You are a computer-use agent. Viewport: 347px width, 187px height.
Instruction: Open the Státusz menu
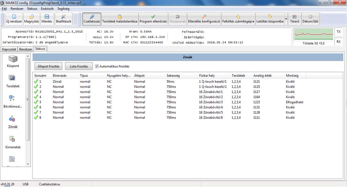click(x=32, y=8)
